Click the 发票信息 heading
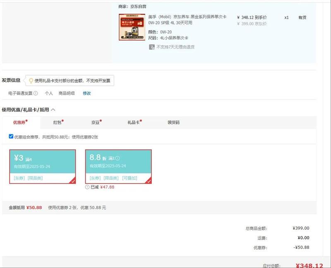This screenshot has width=331, height=268. (11, 80)
